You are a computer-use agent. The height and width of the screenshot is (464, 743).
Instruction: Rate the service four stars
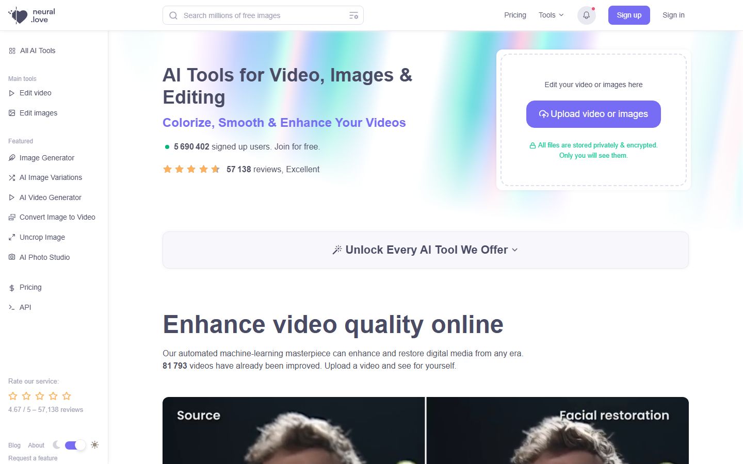[x=53, y=396]
